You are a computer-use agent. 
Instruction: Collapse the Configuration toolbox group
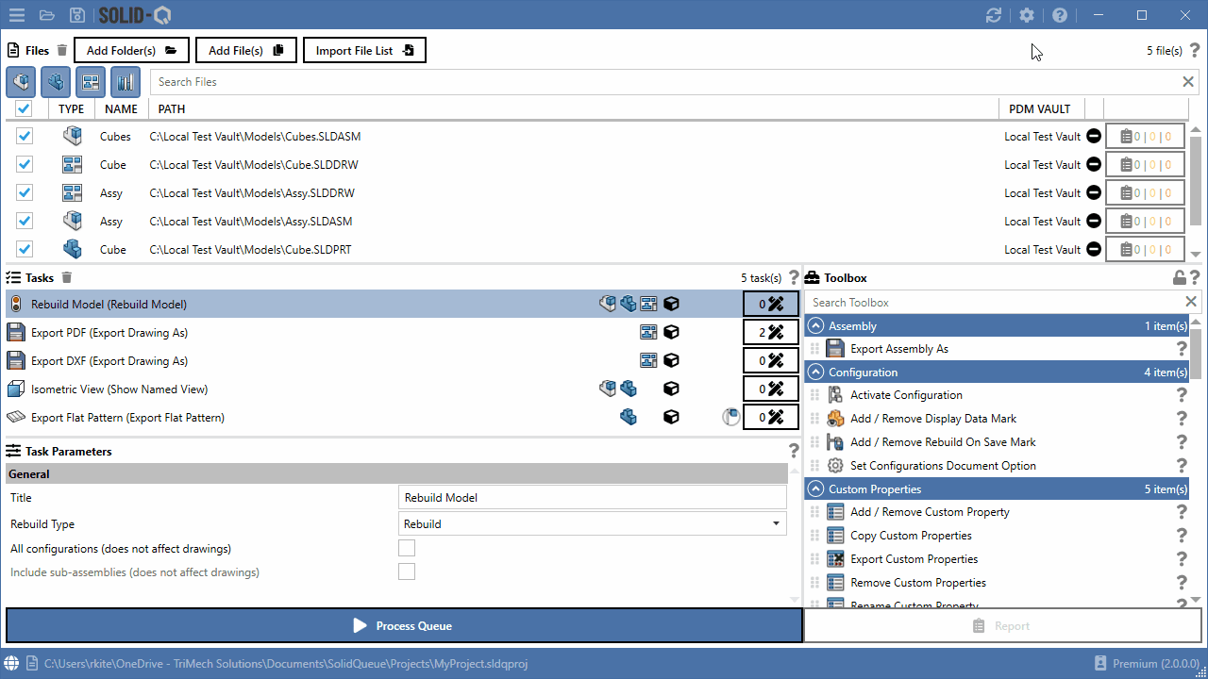pyautogui.click(x=816, y=372)
